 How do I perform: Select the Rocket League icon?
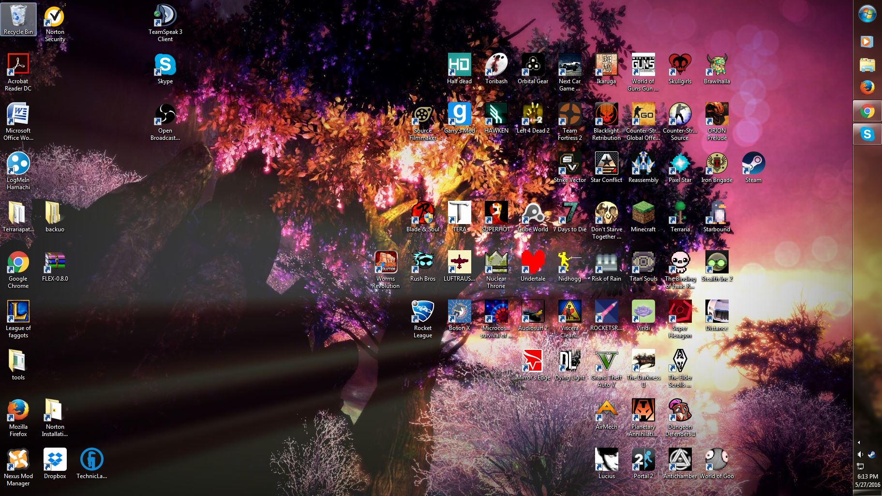pyautogui.click(x=422, y=319)
